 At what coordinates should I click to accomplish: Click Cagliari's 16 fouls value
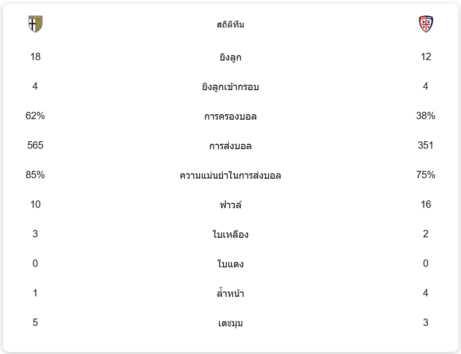point(426,204)
